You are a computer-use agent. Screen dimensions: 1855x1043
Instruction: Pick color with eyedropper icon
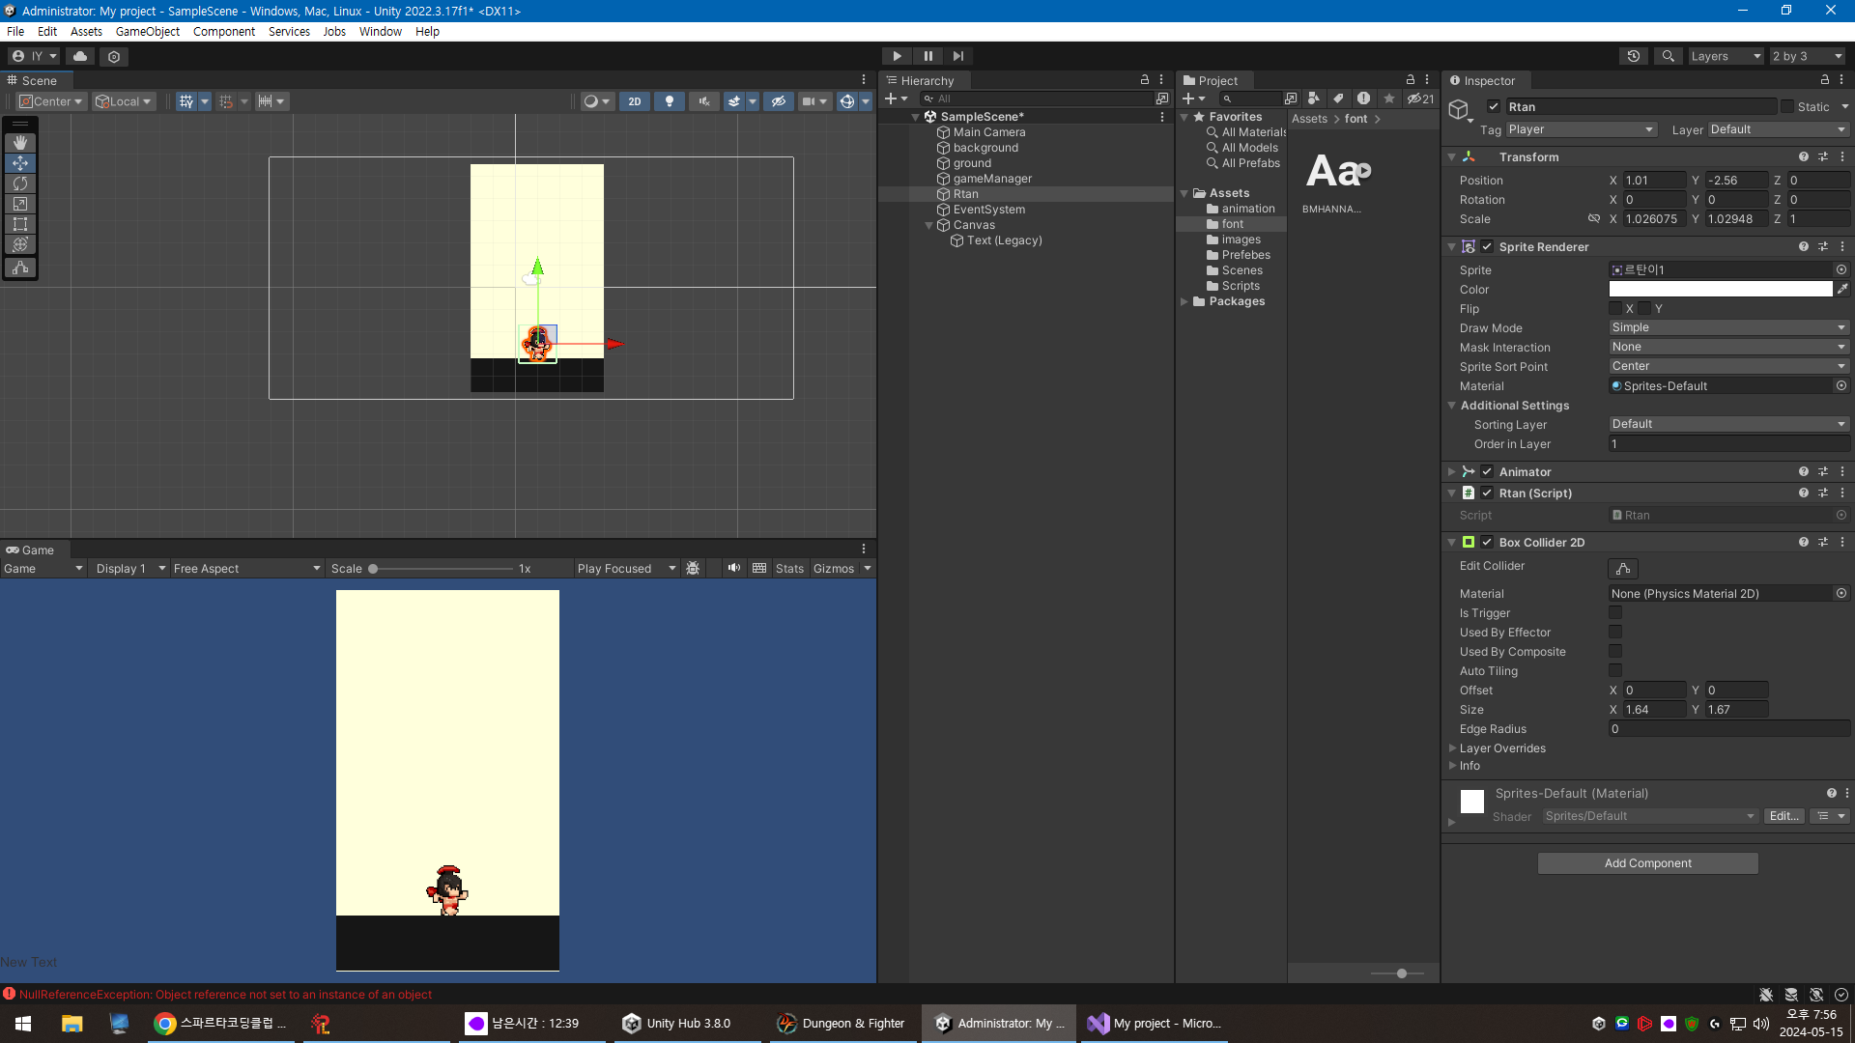click(x=1842, y=289)
